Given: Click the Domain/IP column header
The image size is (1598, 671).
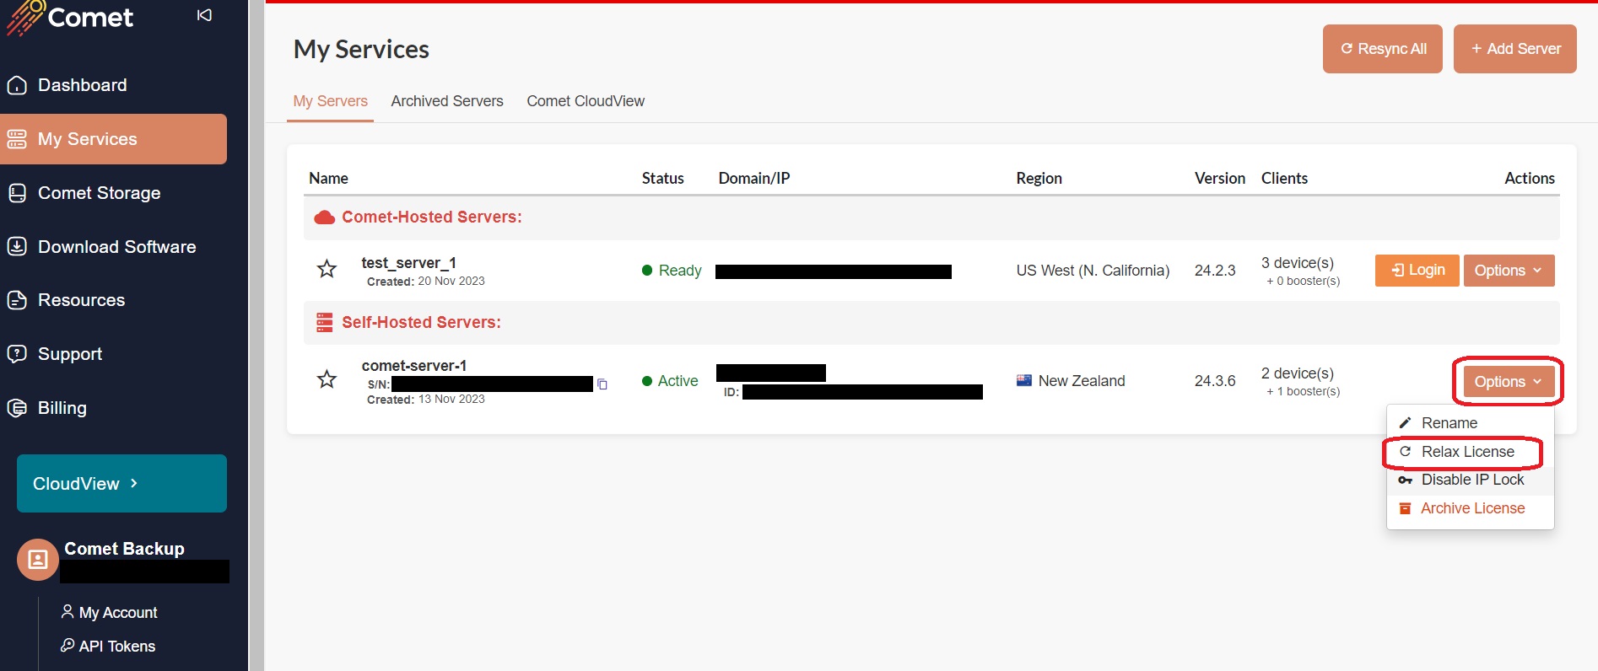Looking at the screenshot, I should 754,179.
